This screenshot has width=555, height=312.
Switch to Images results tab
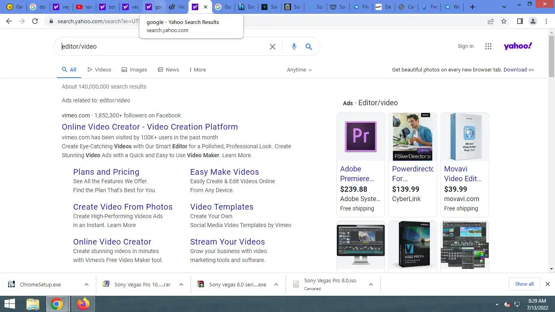[134, 70]
